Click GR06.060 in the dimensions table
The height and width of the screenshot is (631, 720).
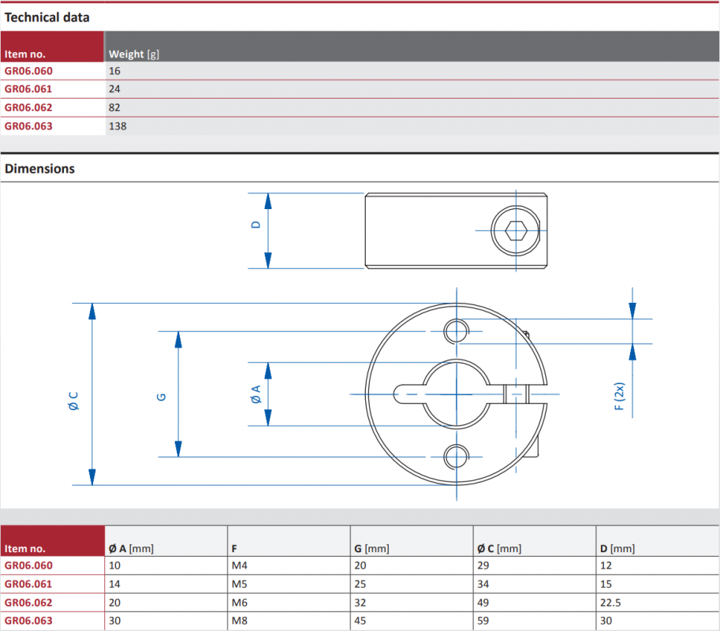pyautogui.click(x=28, y=566)
